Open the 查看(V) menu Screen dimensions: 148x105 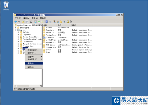[x=35, y=18]
